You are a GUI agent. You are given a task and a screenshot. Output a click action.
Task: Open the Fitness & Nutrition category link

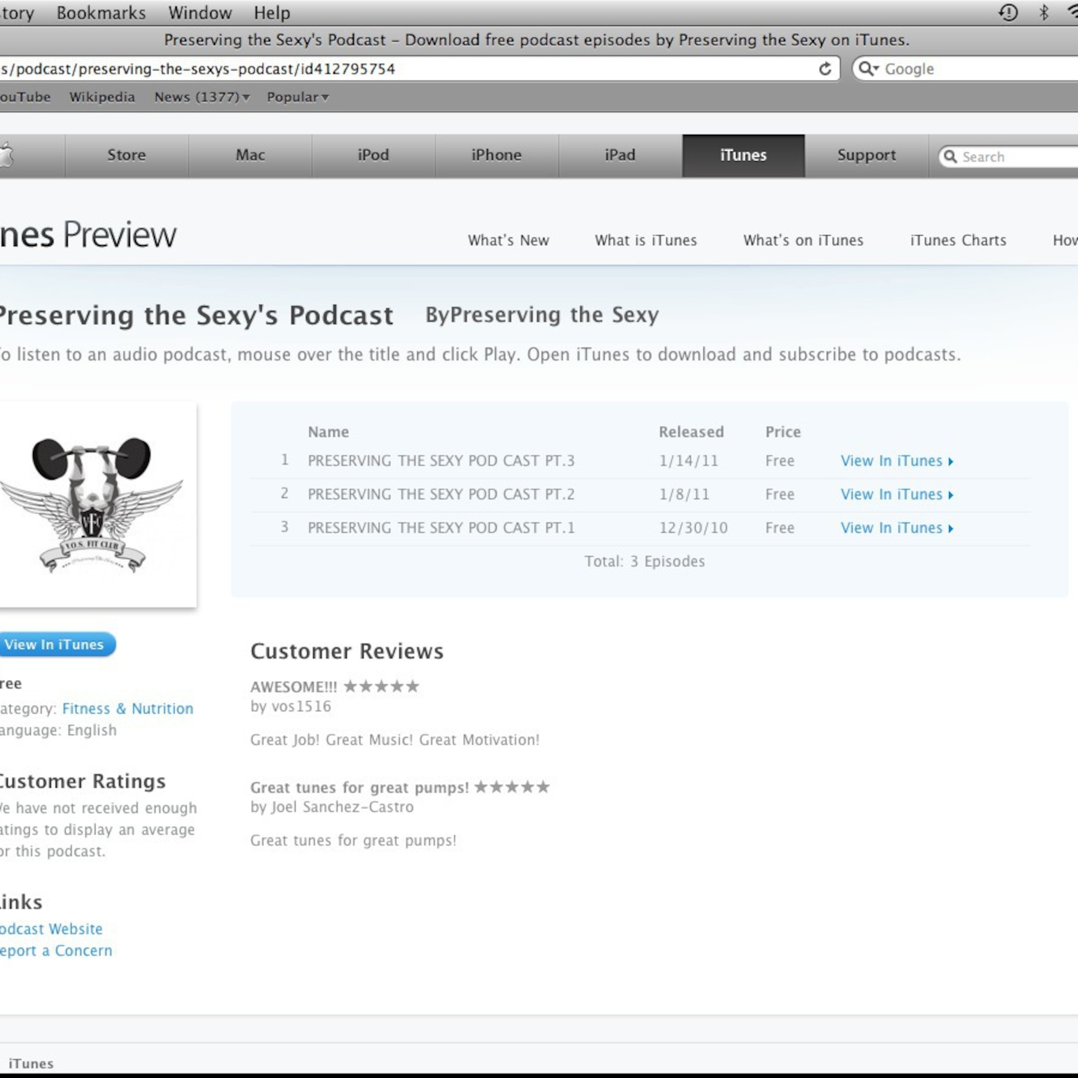[x=128, y=709]
